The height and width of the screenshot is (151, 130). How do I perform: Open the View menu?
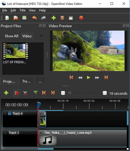pos(32,10)
